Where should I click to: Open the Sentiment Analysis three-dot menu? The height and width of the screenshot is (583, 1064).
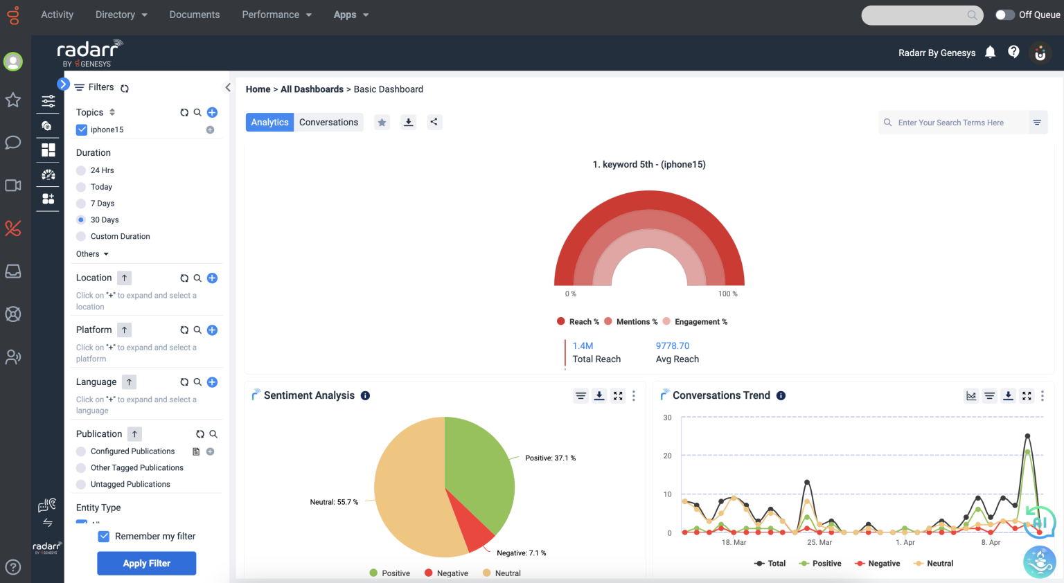(x=633, y=395)
